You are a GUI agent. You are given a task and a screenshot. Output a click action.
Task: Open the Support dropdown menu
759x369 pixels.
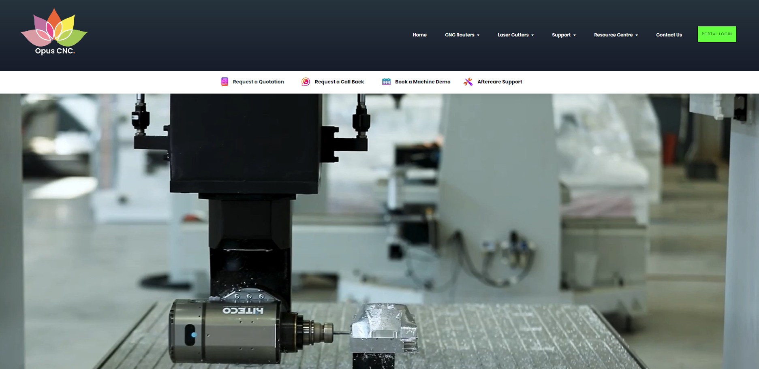pos(561,35)
